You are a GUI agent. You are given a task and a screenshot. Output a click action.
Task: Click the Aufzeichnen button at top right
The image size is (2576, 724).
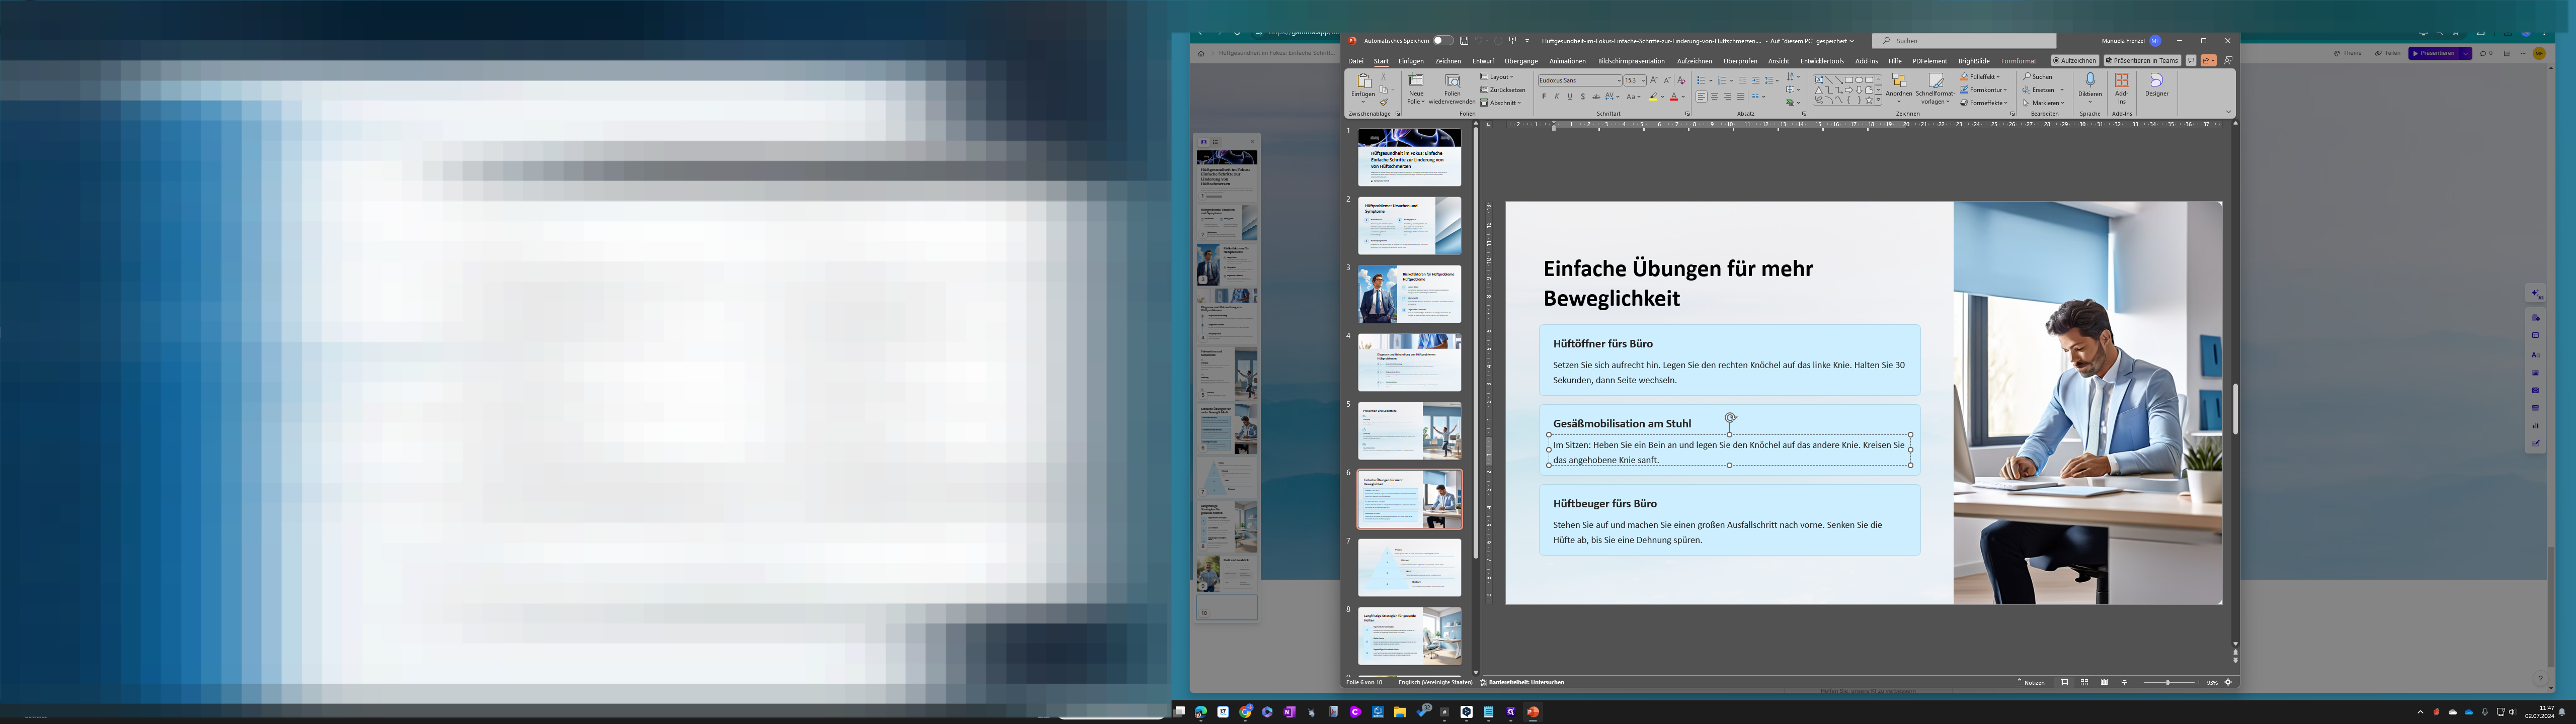2075,60
